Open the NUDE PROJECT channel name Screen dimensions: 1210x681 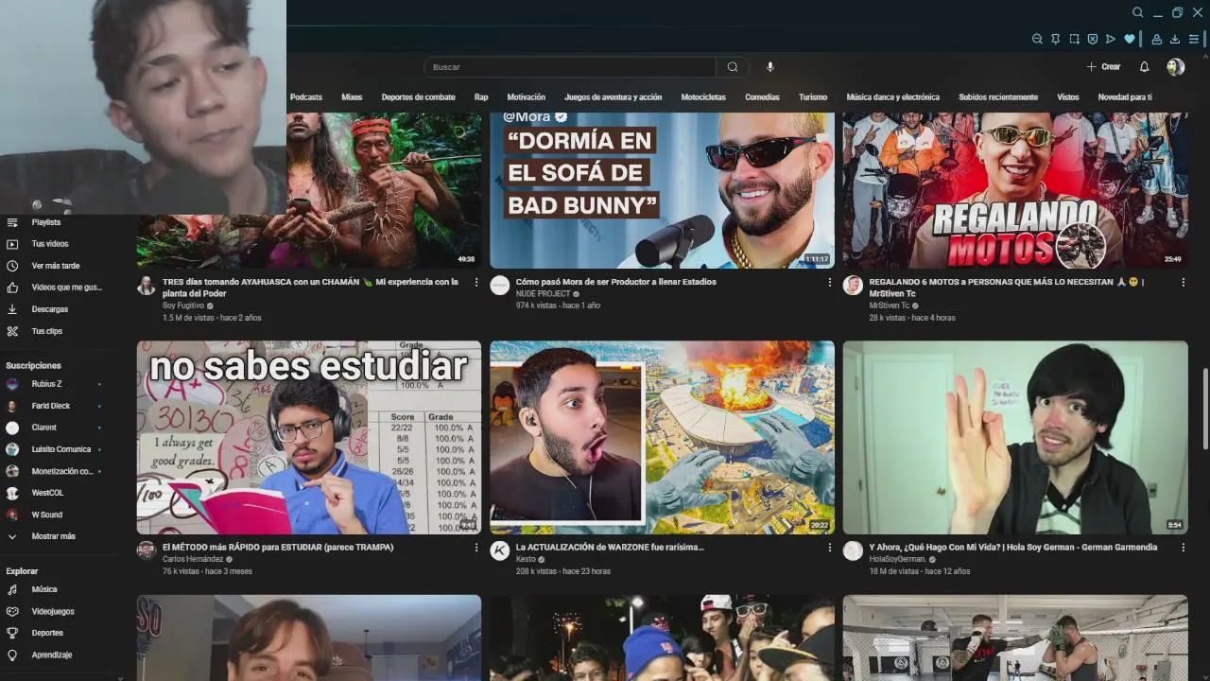[x=544, y=294]
